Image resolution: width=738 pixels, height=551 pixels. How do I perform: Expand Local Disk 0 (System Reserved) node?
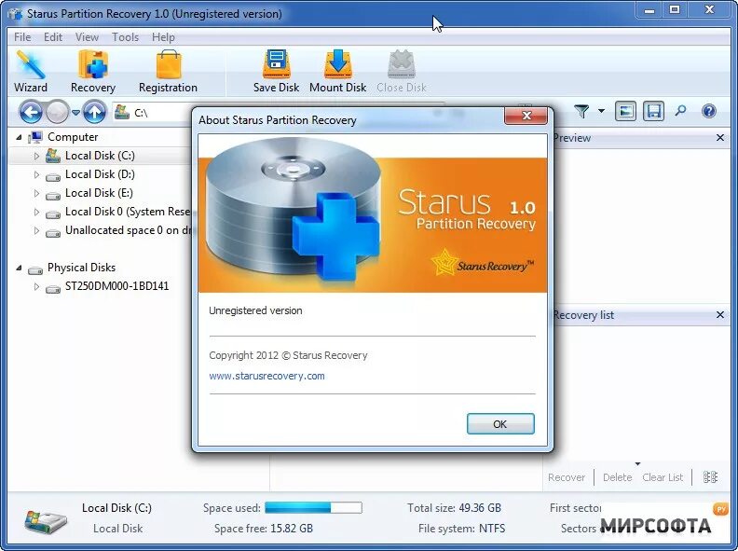click(x=36, y=212)
